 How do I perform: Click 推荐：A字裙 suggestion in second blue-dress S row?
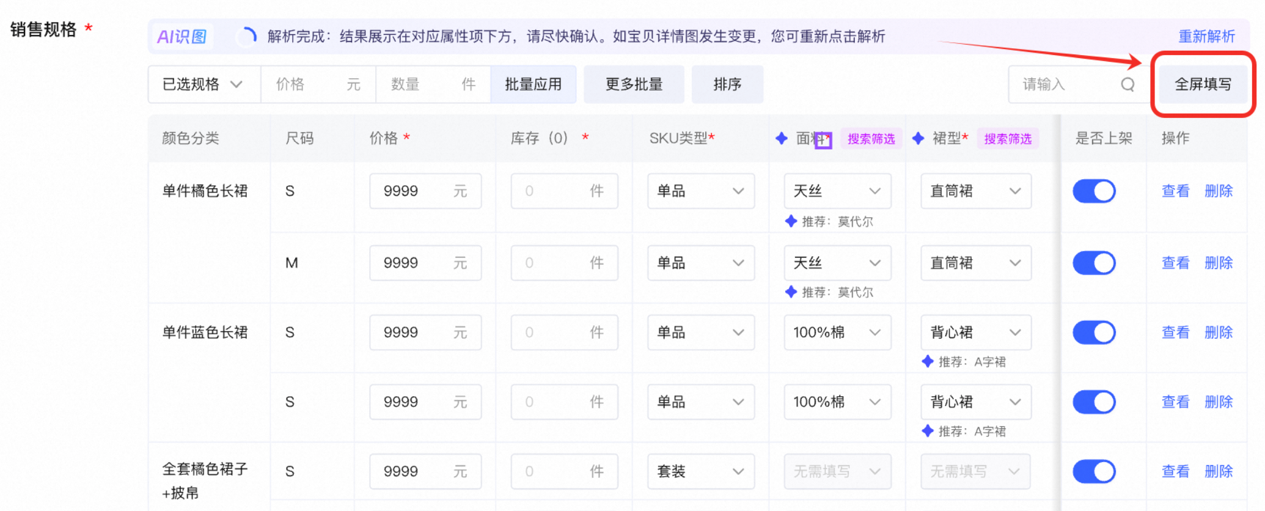tap(964, 432)
